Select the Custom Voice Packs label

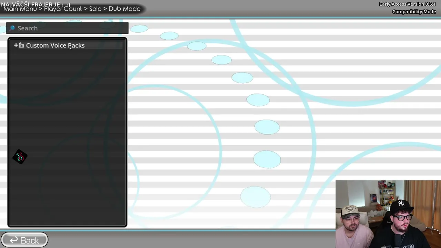coord(55,45)
